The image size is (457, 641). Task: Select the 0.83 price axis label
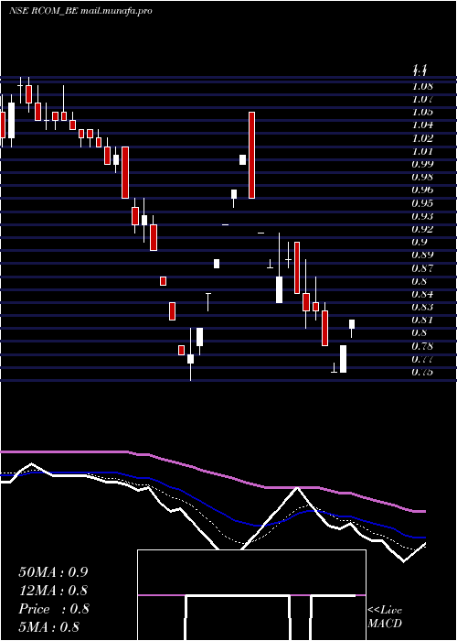422,307
